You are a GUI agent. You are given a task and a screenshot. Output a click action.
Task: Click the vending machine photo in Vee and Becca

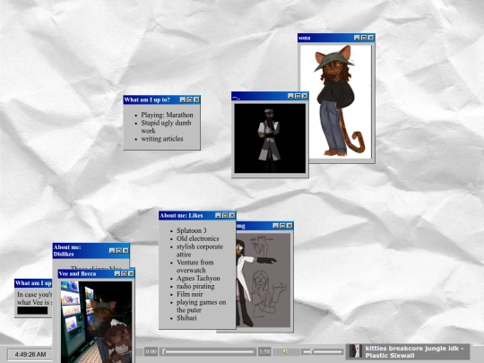tap(96, 322)
